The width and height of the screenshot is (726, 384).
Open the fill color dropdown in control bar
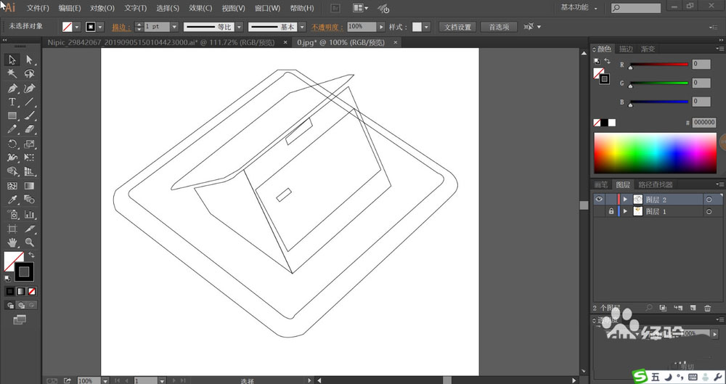coord(77,27)
